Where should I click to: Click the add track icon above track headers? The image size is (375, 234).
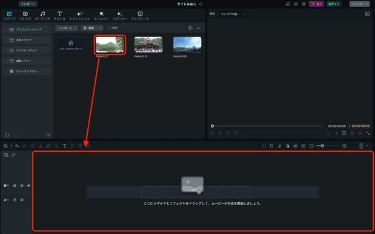[5, 155]
